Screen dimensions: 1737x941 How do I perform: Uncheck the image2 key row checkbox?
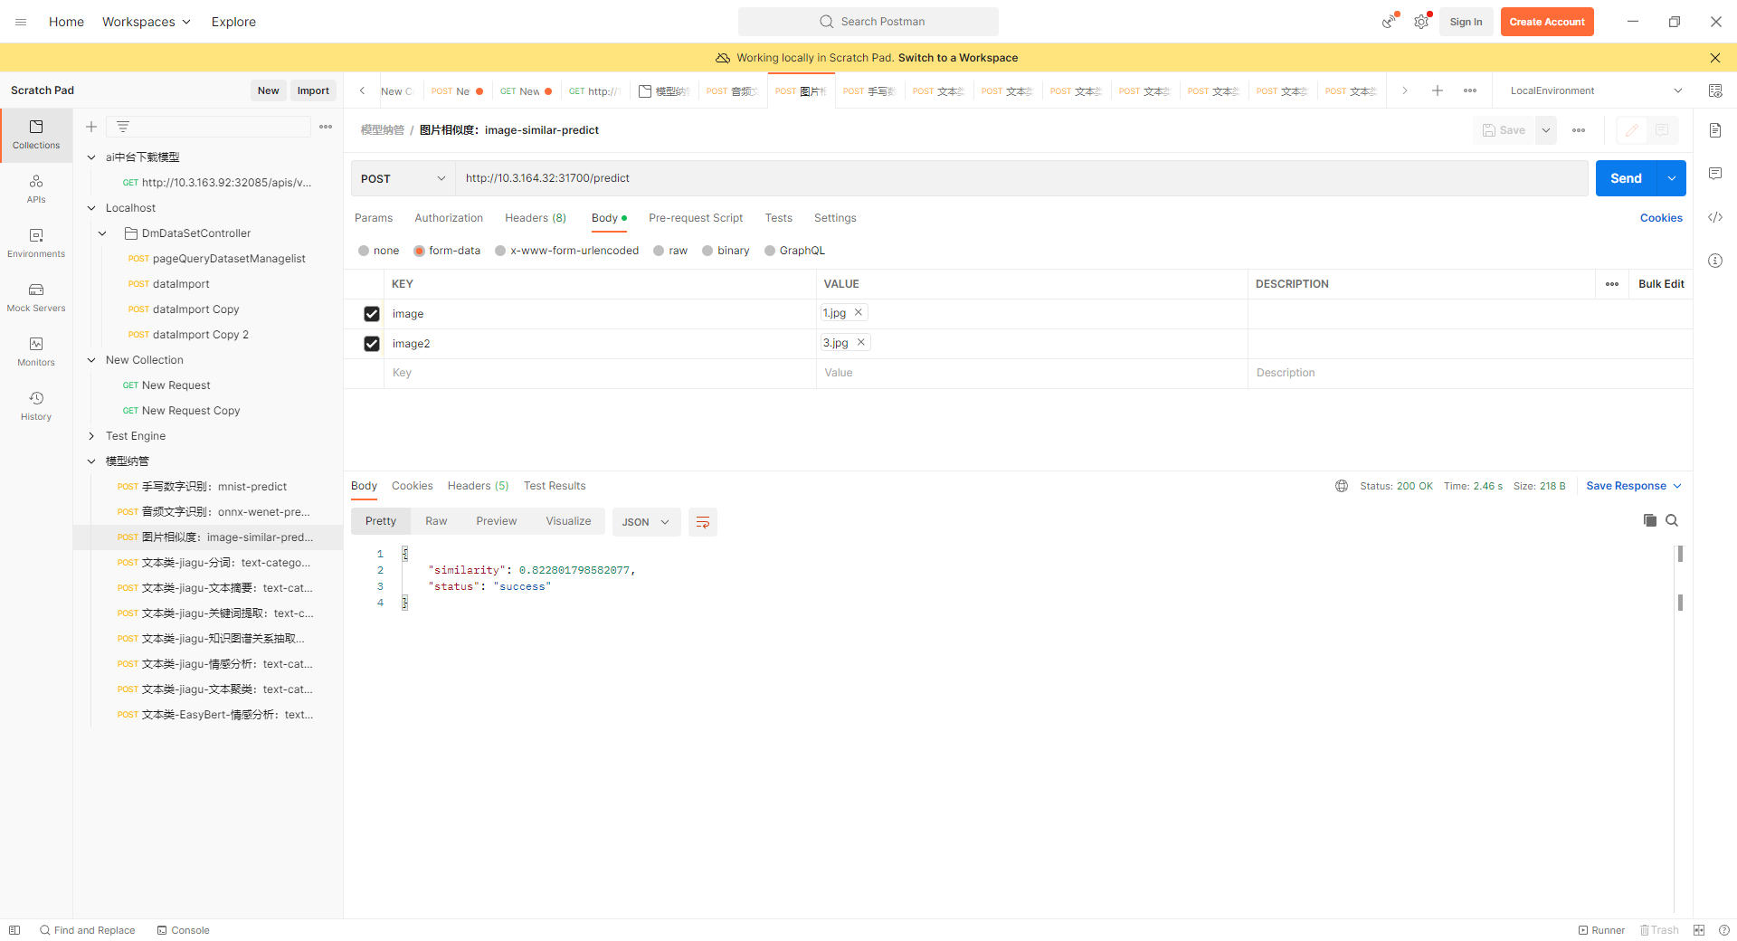372,344
